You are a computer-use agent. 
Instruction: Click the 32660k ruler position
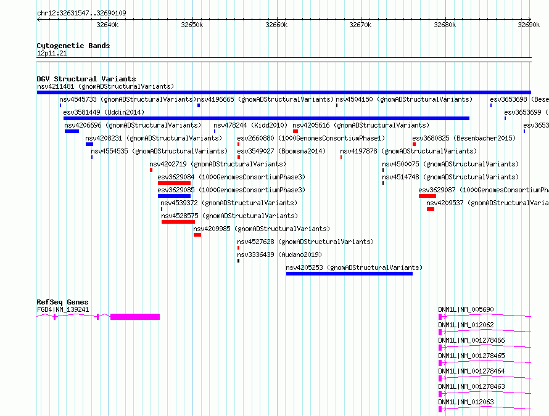pos(276,25)
